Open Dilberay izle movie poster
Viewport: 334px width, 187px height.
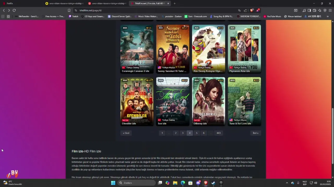(208, 102)
